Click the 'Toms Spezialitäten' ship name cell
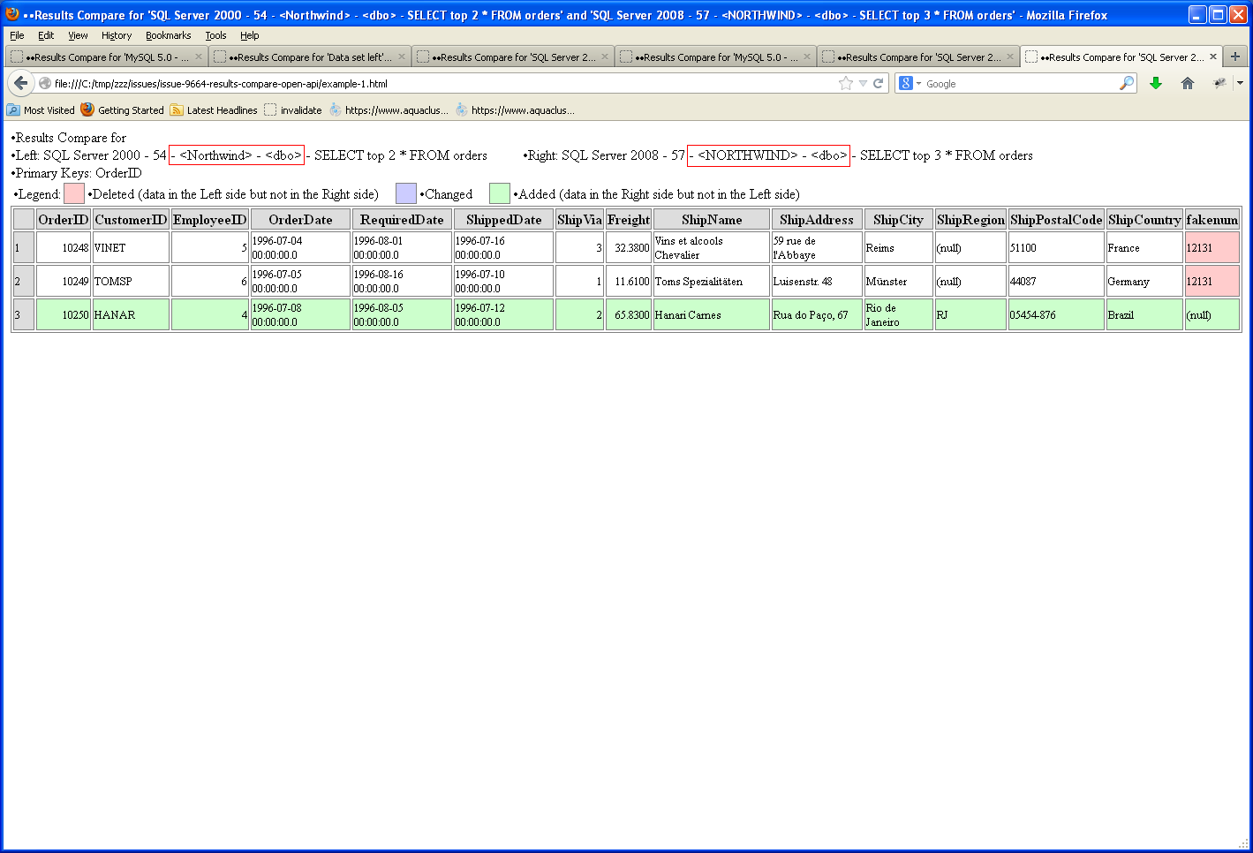 coord(712,282)
